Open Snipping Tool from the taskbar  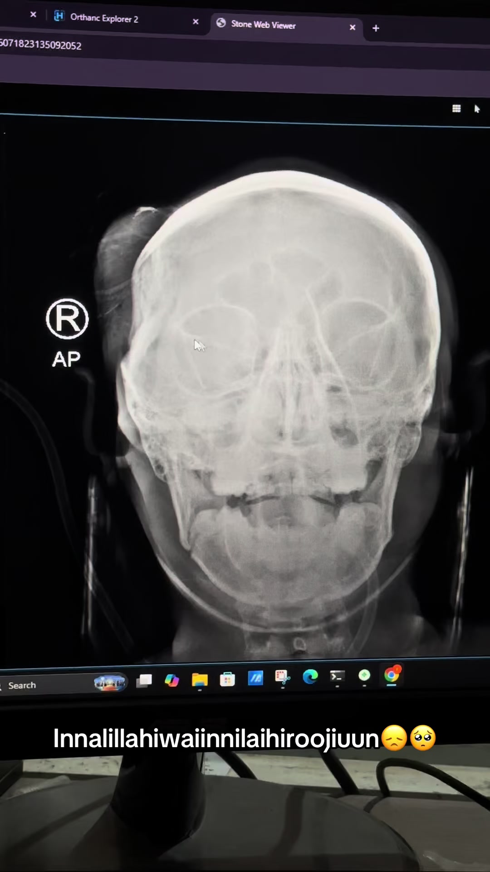pyautogui.click(x=283, y=678)
